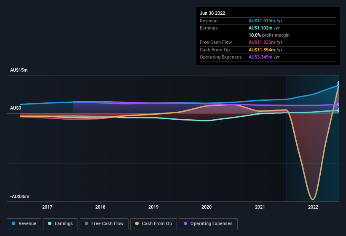This screenshot has width=346, height=236.
Task: Select the 2019 x-axis label
Action: (x=153, y=207)
